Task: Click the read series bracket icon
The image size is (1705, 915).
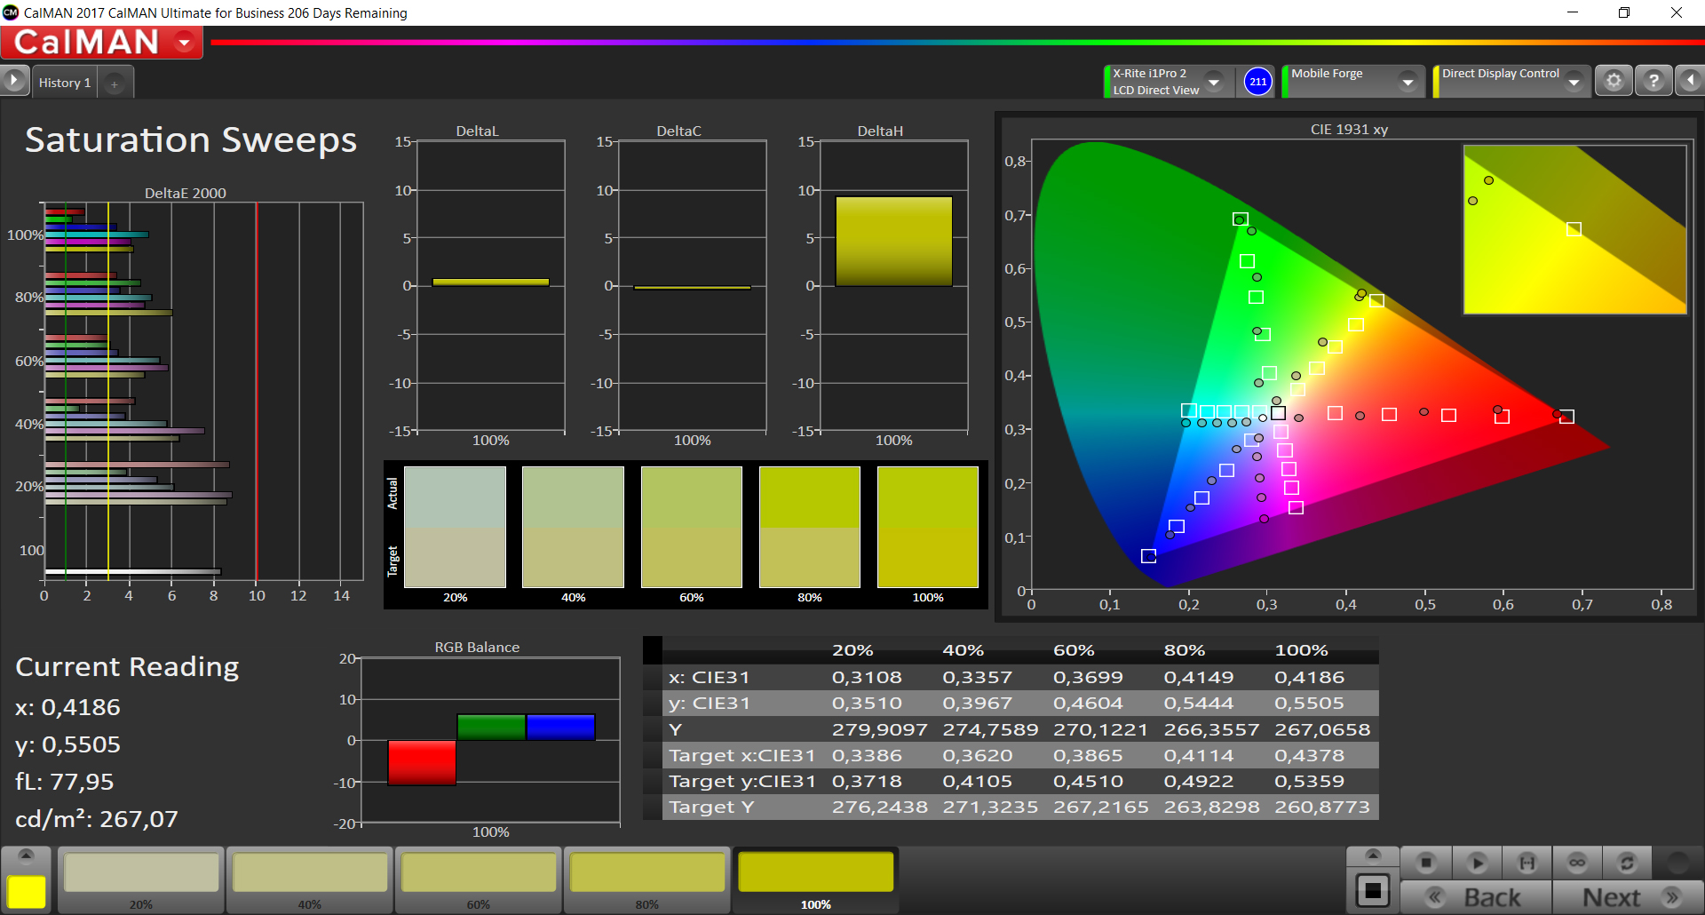Action: tap(1527, 863)
